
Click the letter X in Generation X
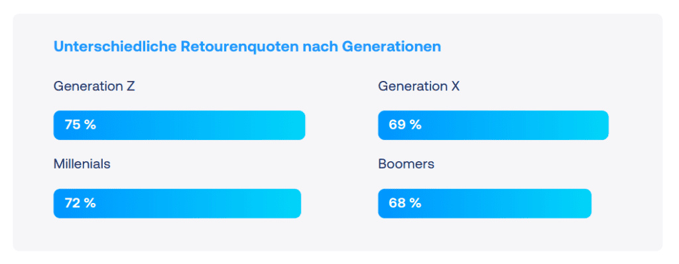pos(455,86)
